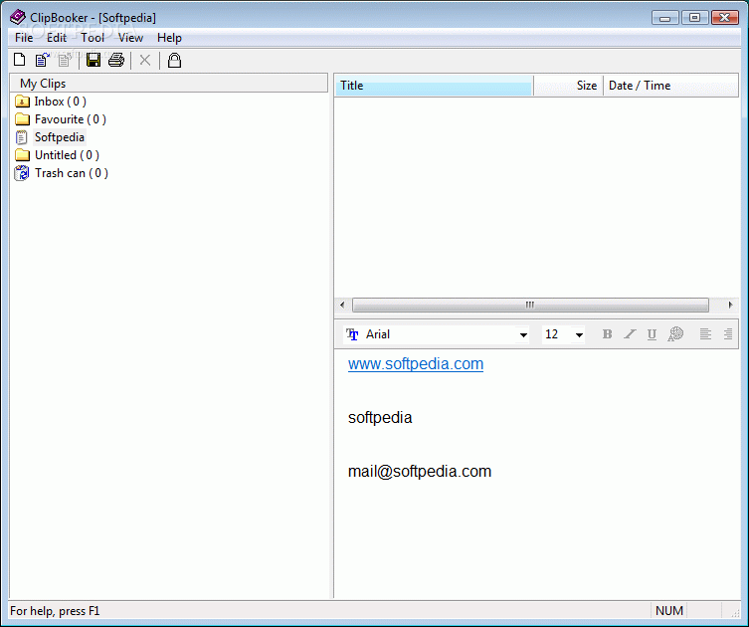Toggle bold formatting
This screenshot has height=627, width=749.
607,334
